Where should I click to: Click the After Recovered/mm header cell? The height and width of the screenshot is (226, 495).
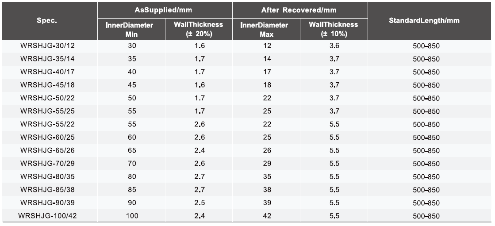pos(300,9)
